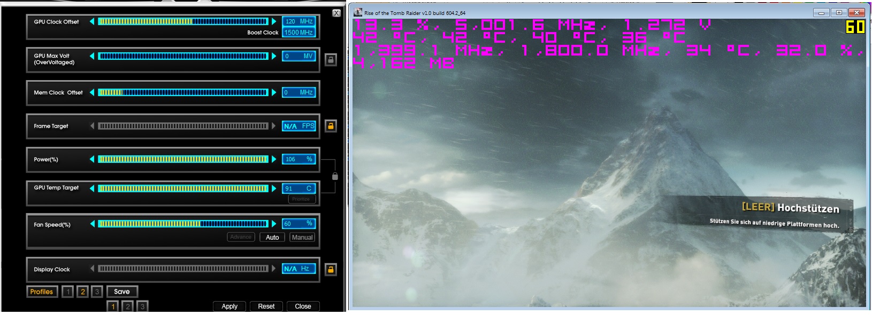872x315 pixels.
Task: Toggle the Power and Temp link padlock
Action: pyautogui.click(x=335, y=176)
